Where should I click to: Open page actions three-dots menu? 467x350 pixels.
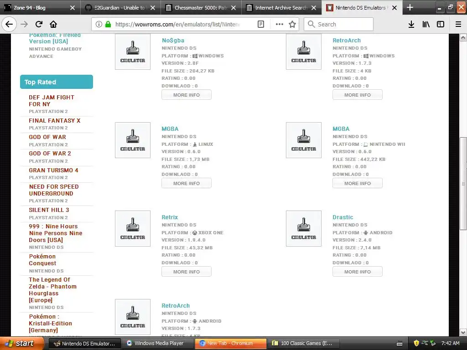point(280,24)
